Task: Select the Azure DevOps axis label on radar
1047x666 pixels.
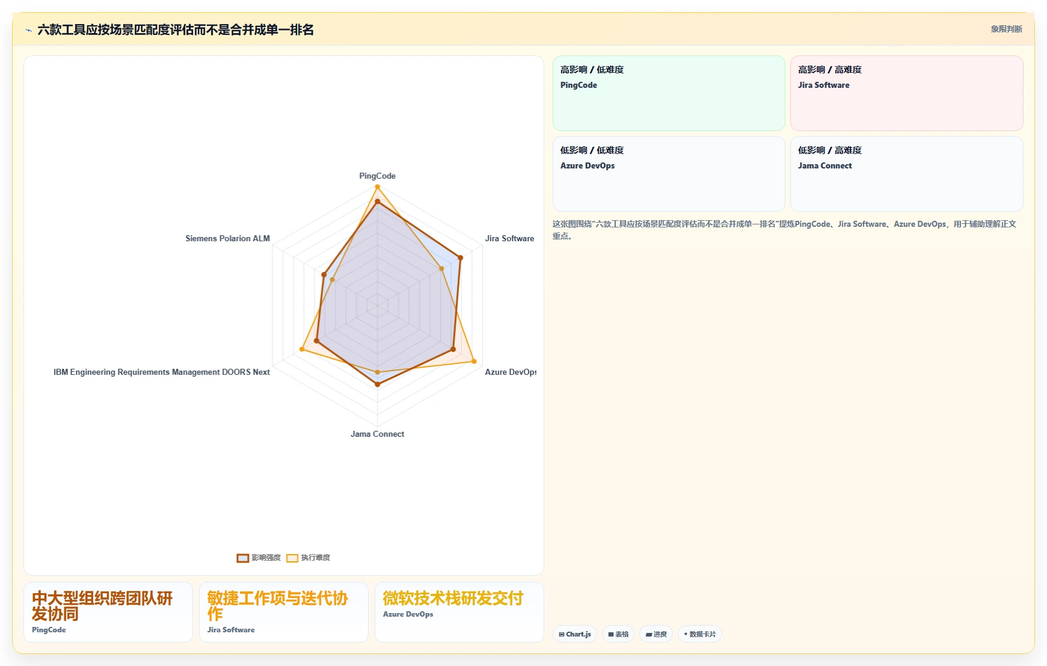Action: point(511,372)
